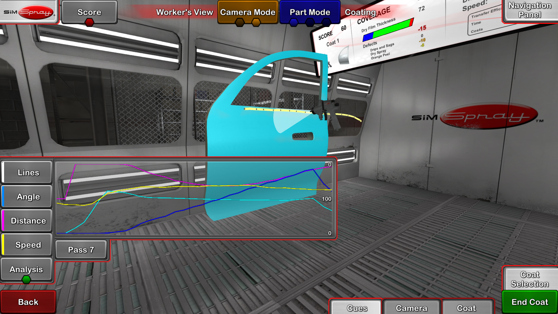Expand the Navigation Panel
The height and width of the screenshot is (314, 558).
(x=530, y=10)
